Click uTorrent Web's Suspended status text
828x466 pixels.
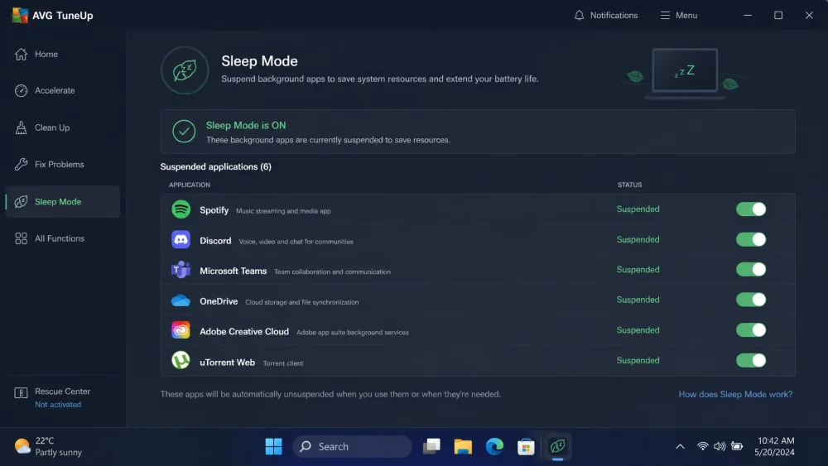[638, 360]
